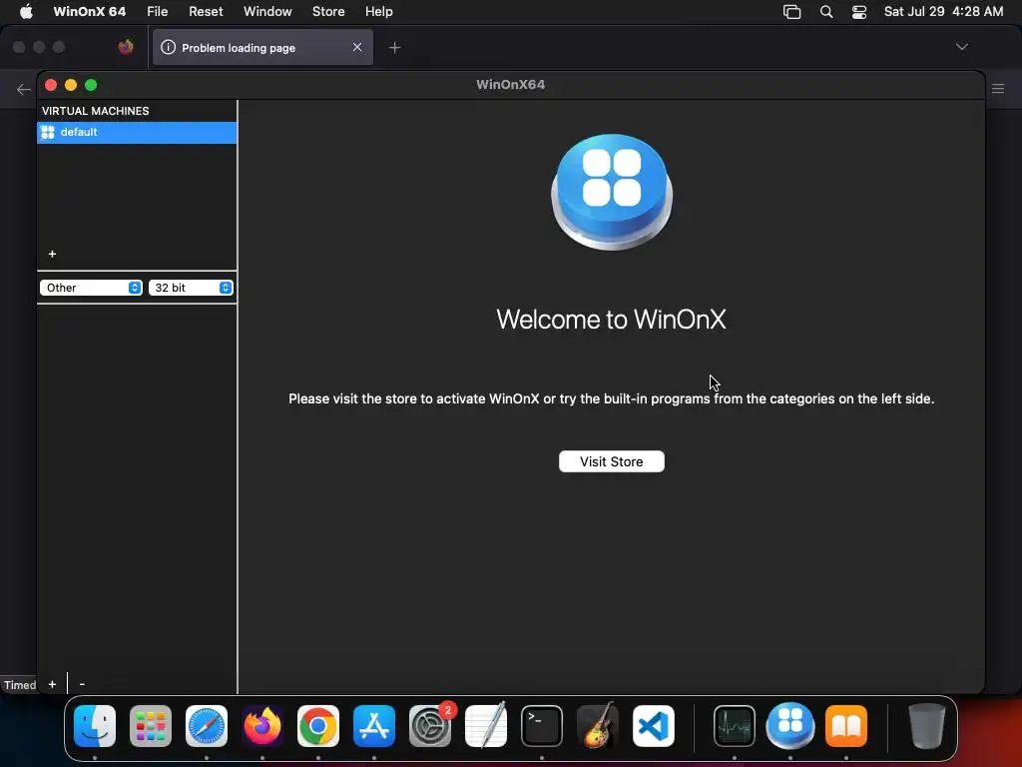Open Spotlight search in menu bar
The height and width of the screenshot is (767, 1022).
(825, 12)
